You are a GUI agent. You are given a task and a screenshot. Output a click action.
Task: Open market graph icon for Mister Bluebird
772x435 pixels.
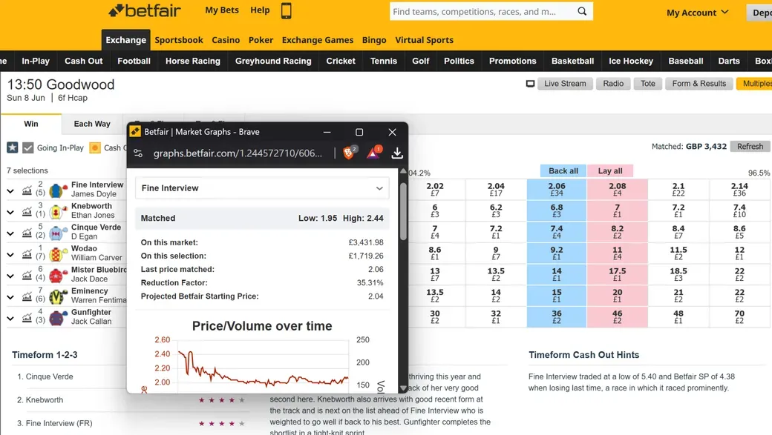click(x=27, y=275)
